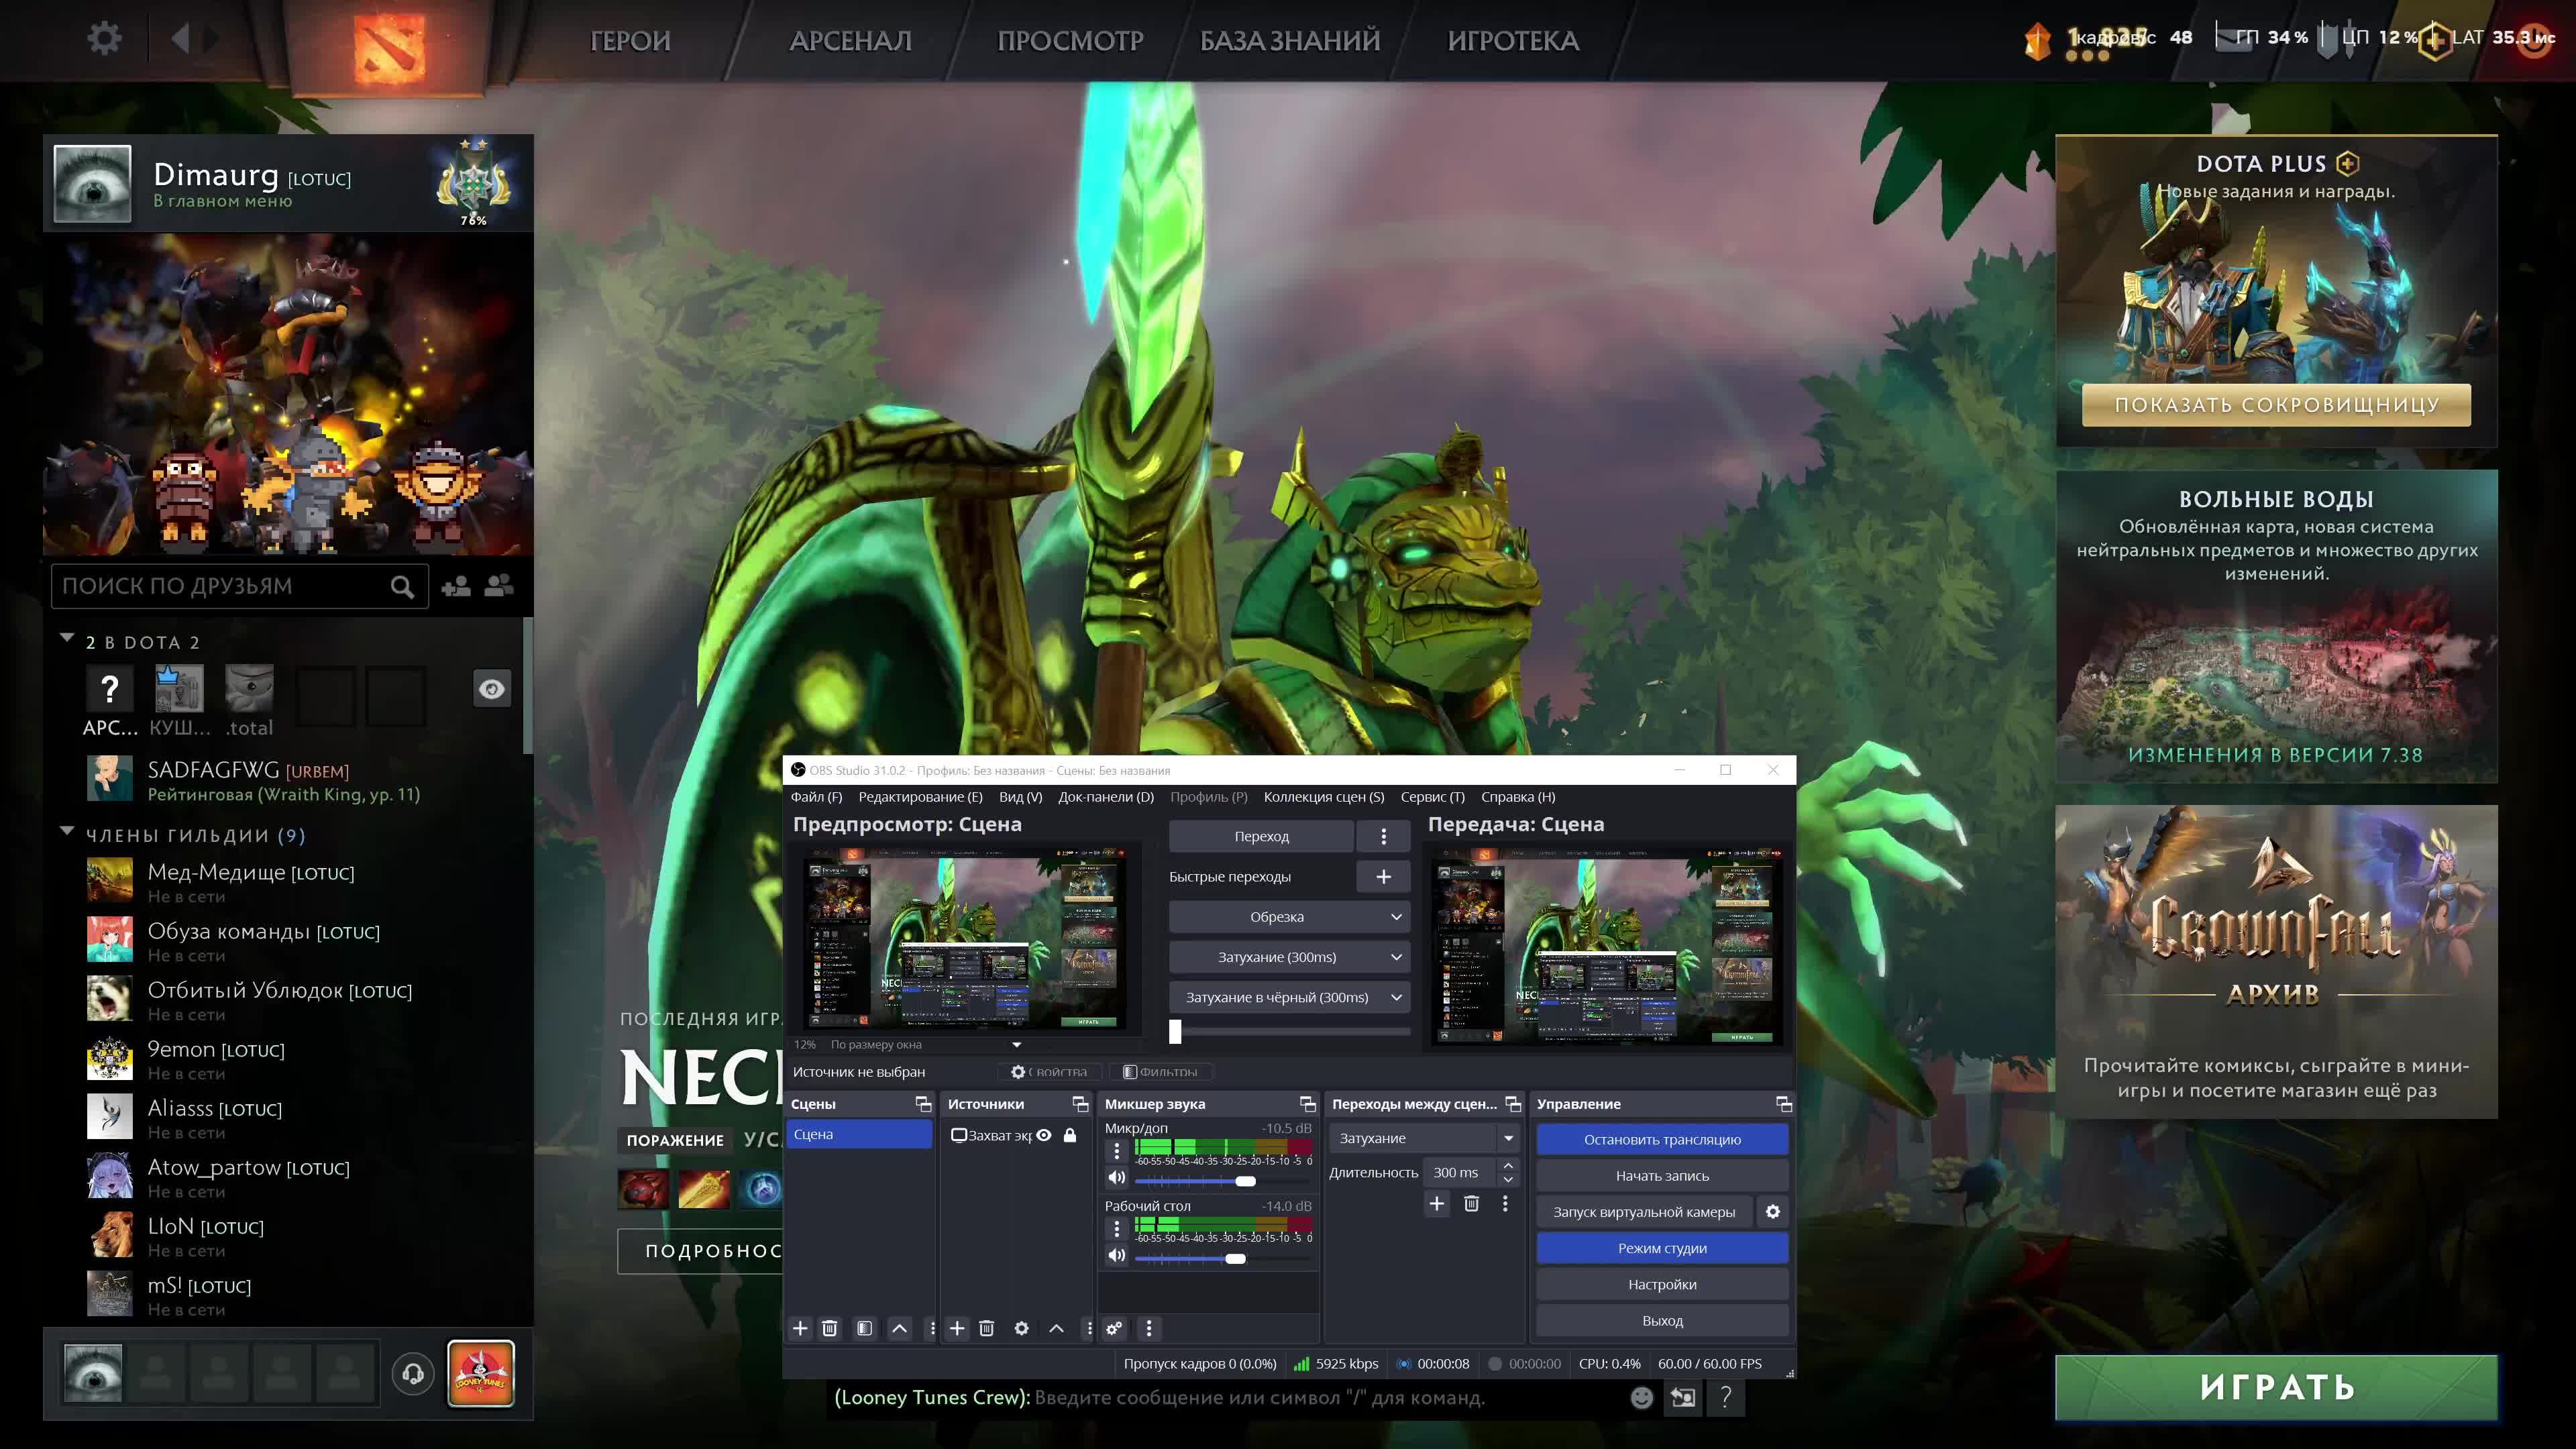
Task: Expand the Обрезка quick transition dropdown
Action: 1396,917
